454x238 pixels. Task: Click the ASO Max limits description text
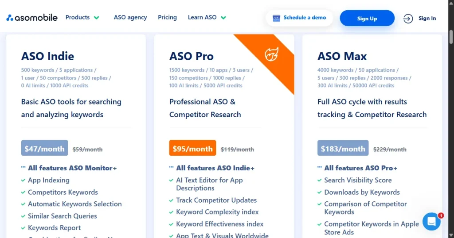pyautogui.click(x=364, y=78)
